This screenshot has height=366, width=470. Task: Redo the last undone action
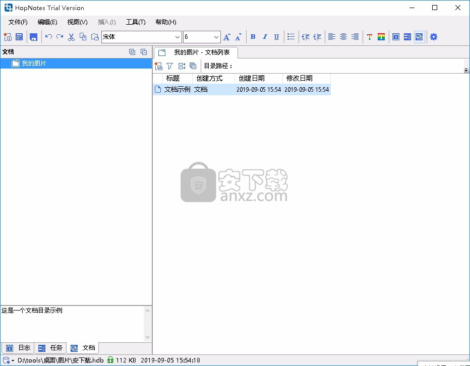coord(60,37)
